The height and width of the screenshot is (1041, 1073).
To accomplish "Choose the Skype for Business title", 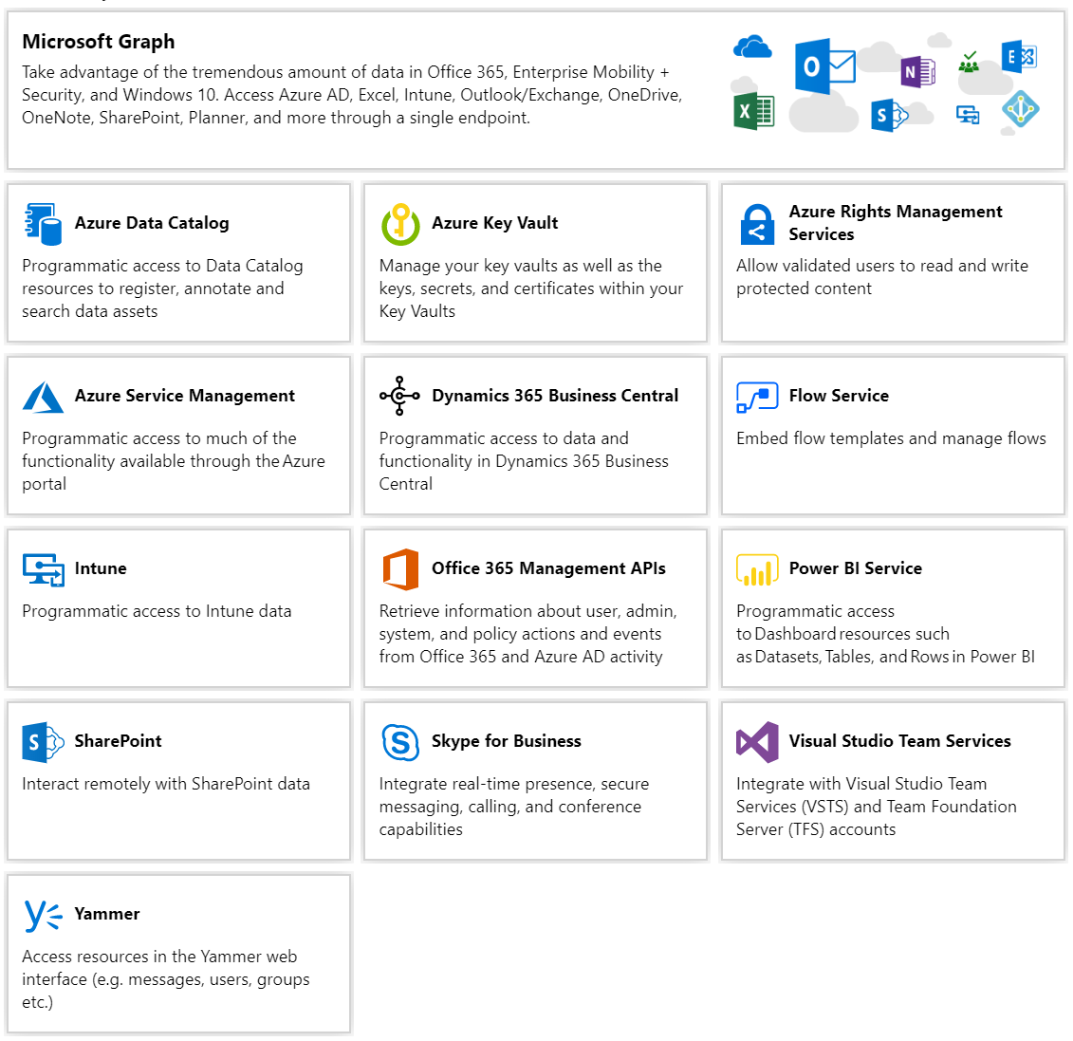I will point(507,741).
